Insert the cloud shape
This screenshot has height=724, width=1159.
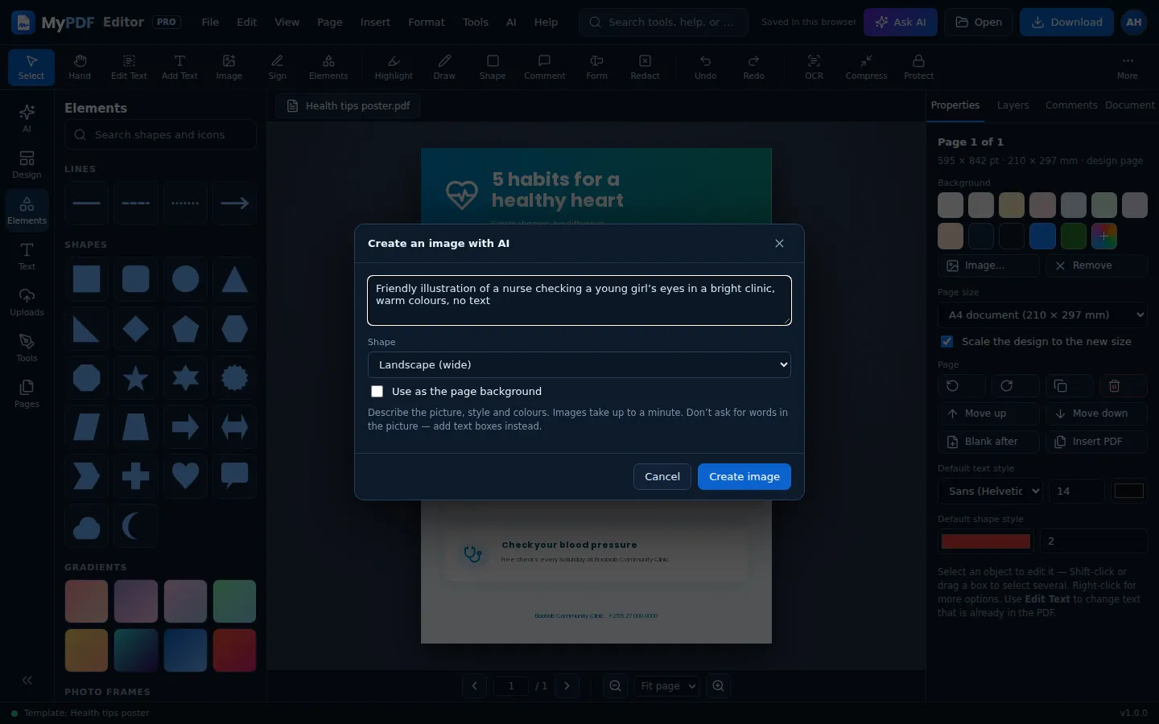click(86, 526)
